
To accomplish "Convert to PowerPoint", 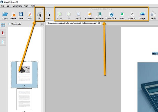I will pyautogui.click(x=90, y=16).
